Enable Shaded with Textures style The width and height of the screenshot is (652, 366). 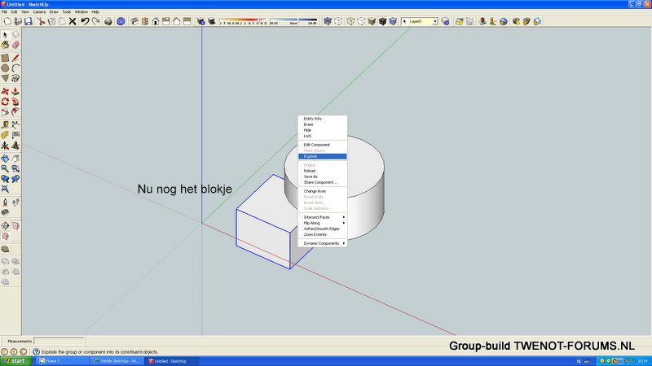point(382,21)
